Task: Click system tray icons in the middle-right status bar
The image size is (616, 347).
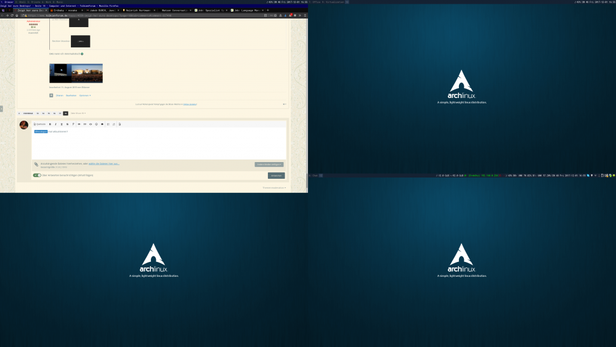Action: (601, 176)
